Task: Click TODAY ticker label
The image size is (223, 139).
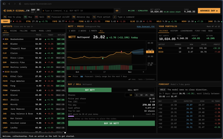Action: coord(6,21)
